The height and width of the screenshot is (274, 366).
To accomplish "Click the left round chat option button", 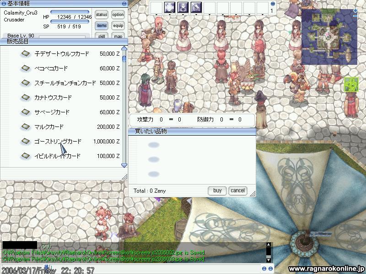I will coord(264,269).
